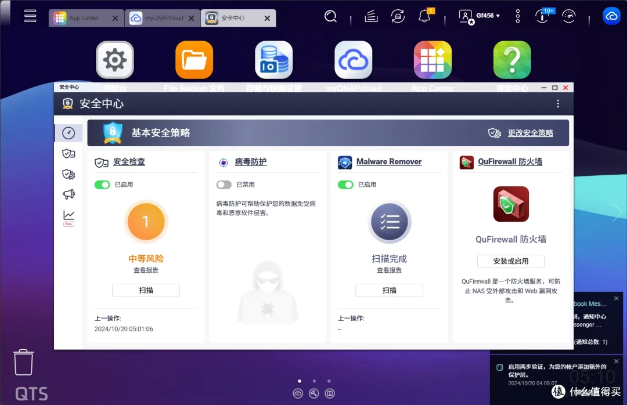Open Help Center question mark desktop icon
The height and width of the screenshot is (405, 627).
tap(512, 60)
